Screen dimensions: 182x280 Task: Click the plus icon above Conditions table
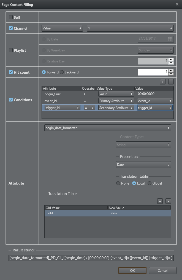pos(163,82)
